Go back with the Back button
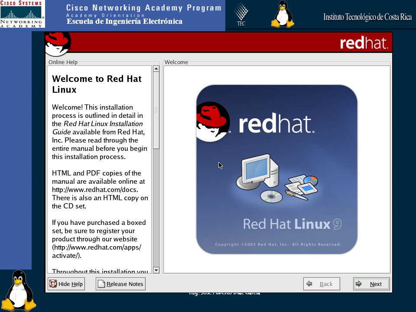This screenshot has height=312, width=416. coord(322,284)
